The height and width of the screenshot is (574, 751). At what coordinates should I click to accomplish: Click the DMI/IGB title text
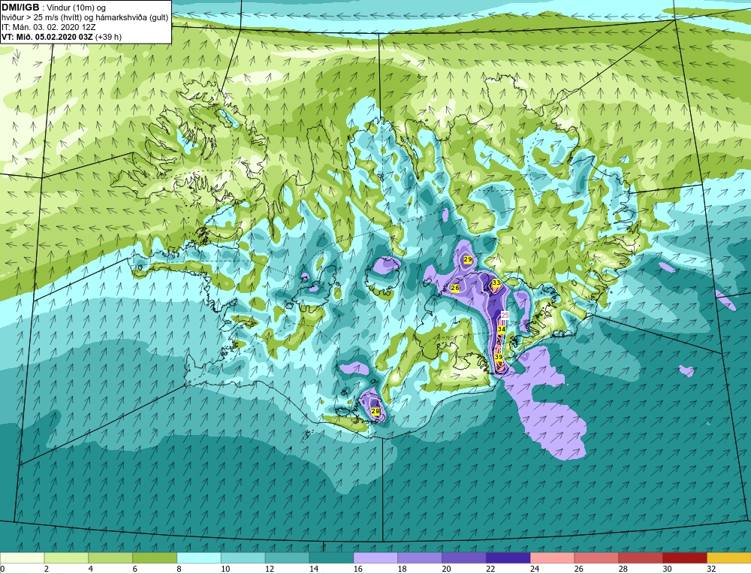20,8
